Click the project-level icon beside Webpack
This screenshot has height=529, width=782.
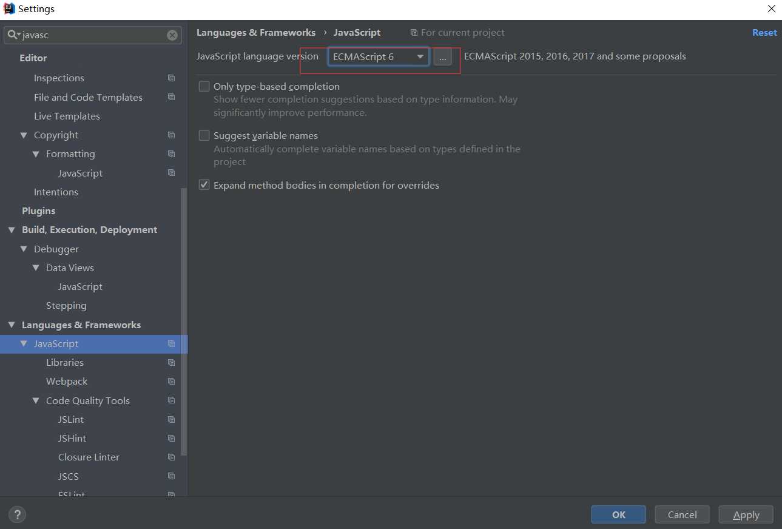point(171,382)
